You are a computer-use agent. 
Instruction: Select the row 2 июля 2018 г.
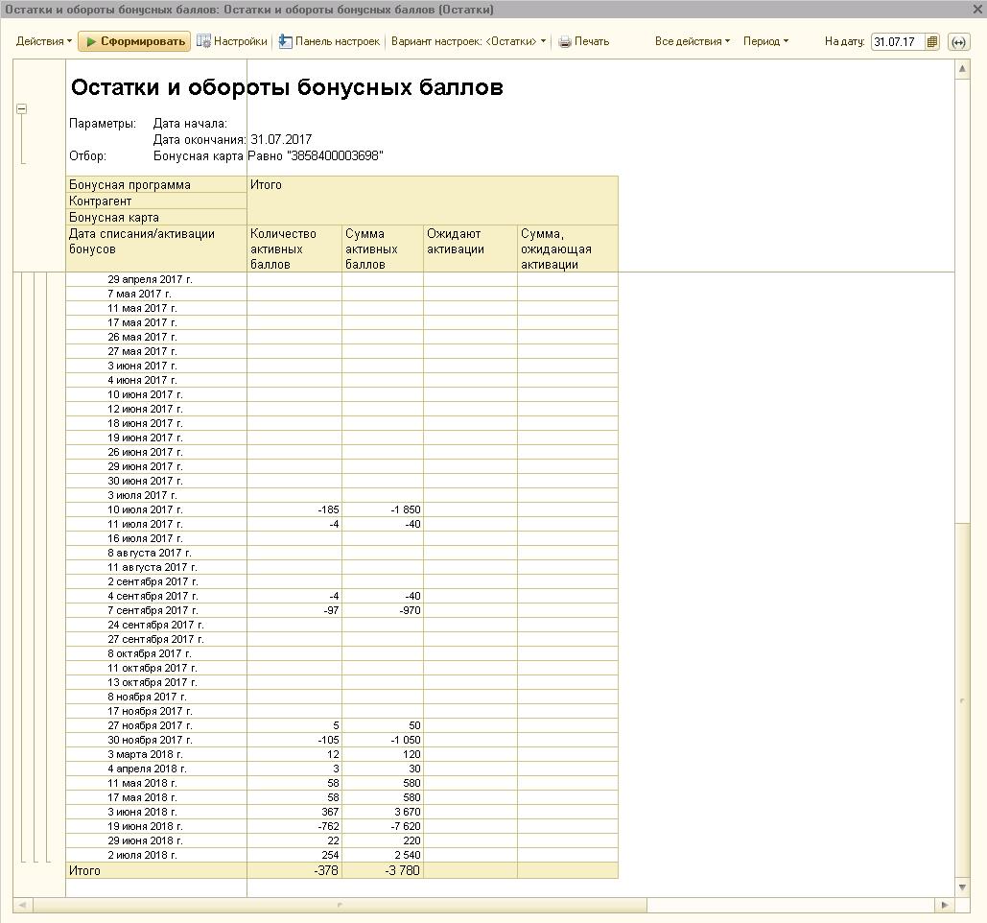point(341,856)
